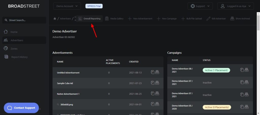Preview 300x600.png with magnifier icon
This screenshot has height=115, width=260.
pos(58,104)
